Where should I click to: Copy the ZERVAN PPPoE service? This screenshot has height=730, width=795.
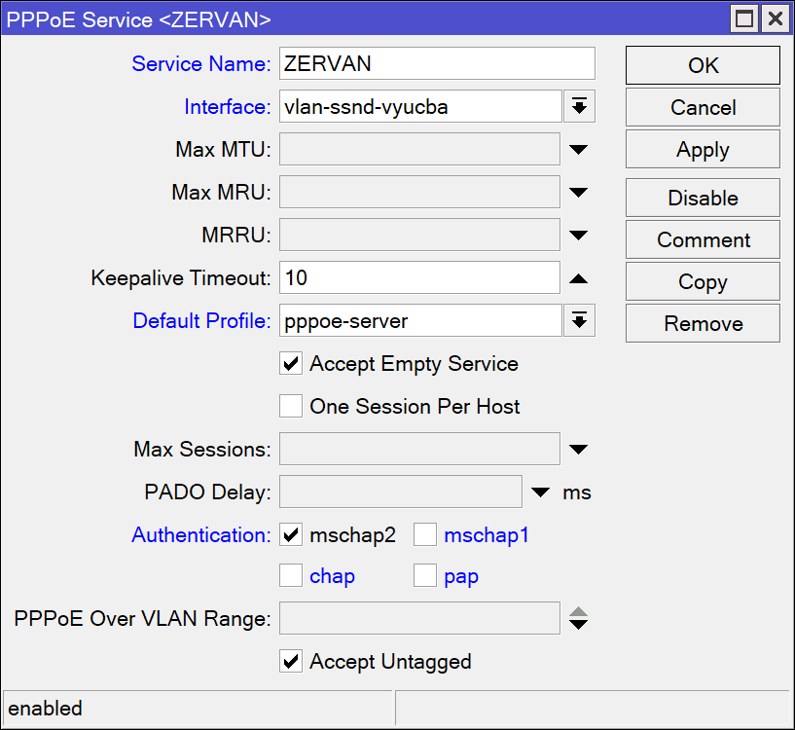[702, 281]
